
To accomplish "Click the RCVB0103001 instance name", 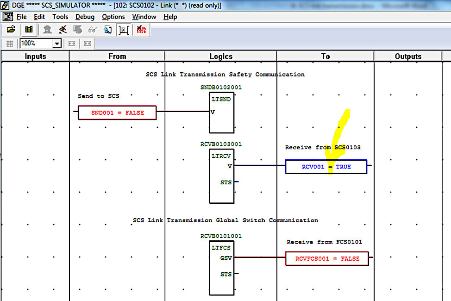I will pyautogui.click(x=221, y=144).
